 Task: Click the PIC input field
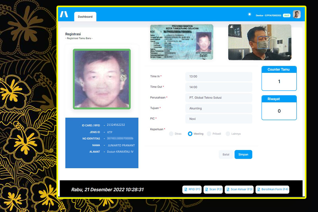(x=219, y=119)
